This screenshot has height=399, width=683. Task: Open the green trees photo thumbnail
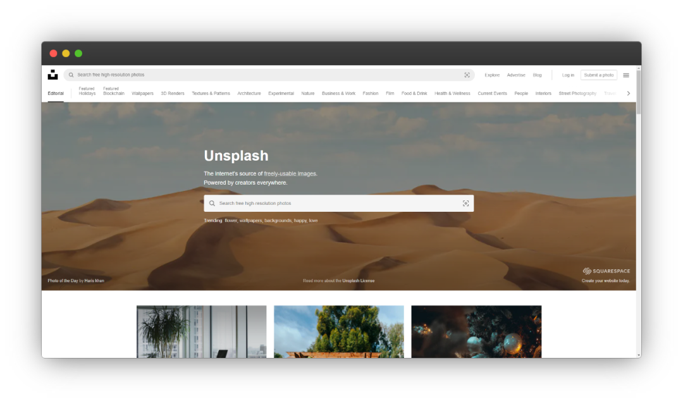[339, 331]
